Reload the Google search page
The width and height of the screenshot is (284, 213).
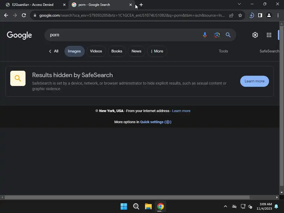(24, 16)
